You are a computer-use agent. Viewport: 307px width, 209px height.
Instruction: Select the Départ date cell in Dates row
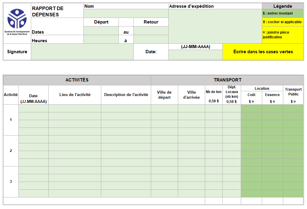pos(101,31)
